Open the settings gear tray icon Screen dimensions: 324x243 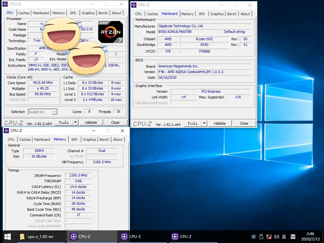point(253,236)
